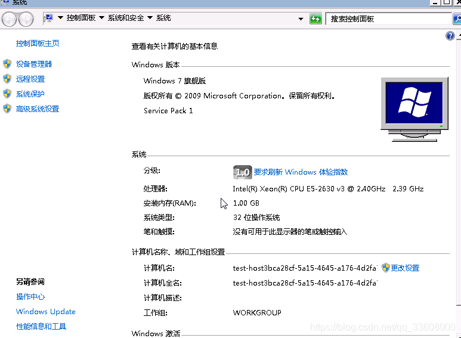Select 控制面板 breadcrumb segment
Image resolution: width=461 pixels, height=338 pixels.
[81, 18]
